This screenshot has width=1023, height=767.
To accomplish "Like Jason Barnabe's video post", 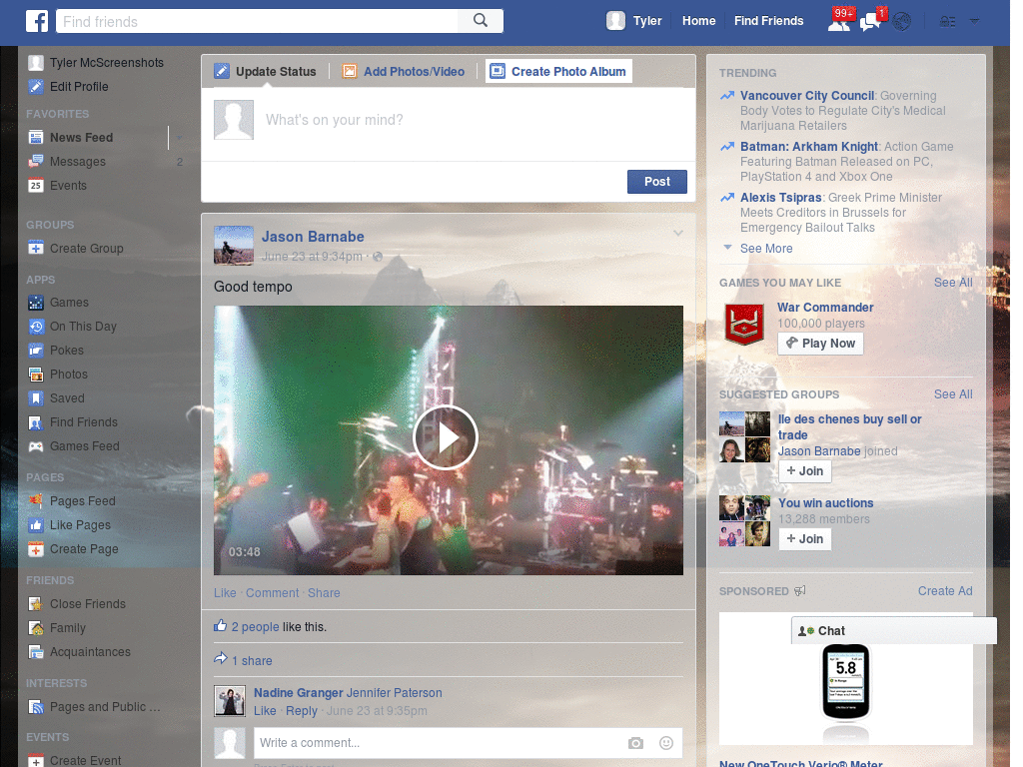I will click(x=225, y=593).
